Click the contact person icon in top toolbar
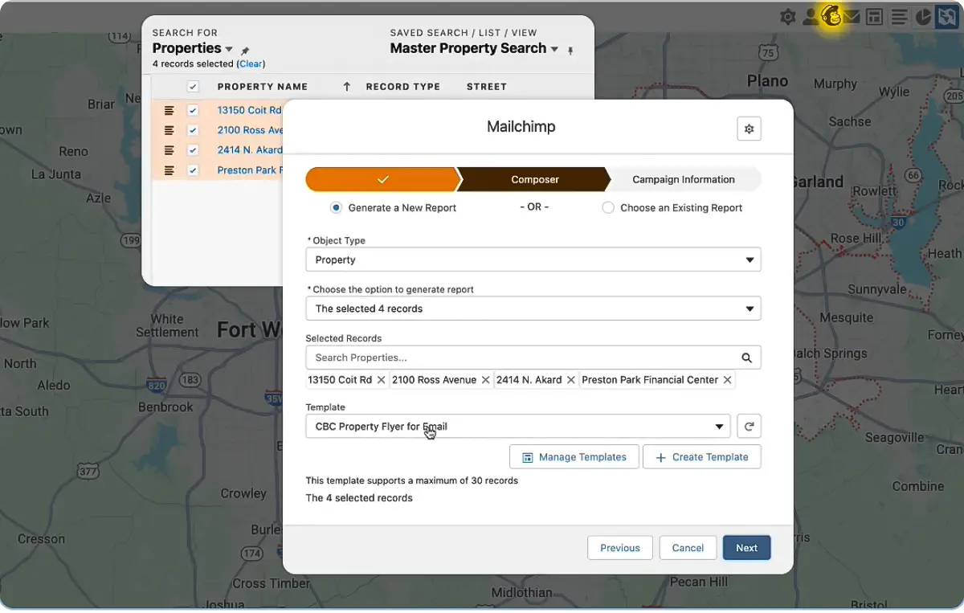964x613 pixels. (x=810, y=17)
